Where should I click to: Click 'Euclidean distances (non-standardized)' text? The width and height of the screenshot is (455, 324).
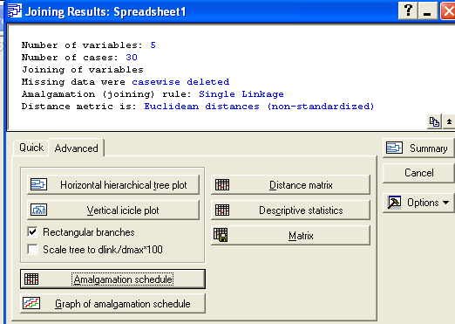(x=259, y=107)
